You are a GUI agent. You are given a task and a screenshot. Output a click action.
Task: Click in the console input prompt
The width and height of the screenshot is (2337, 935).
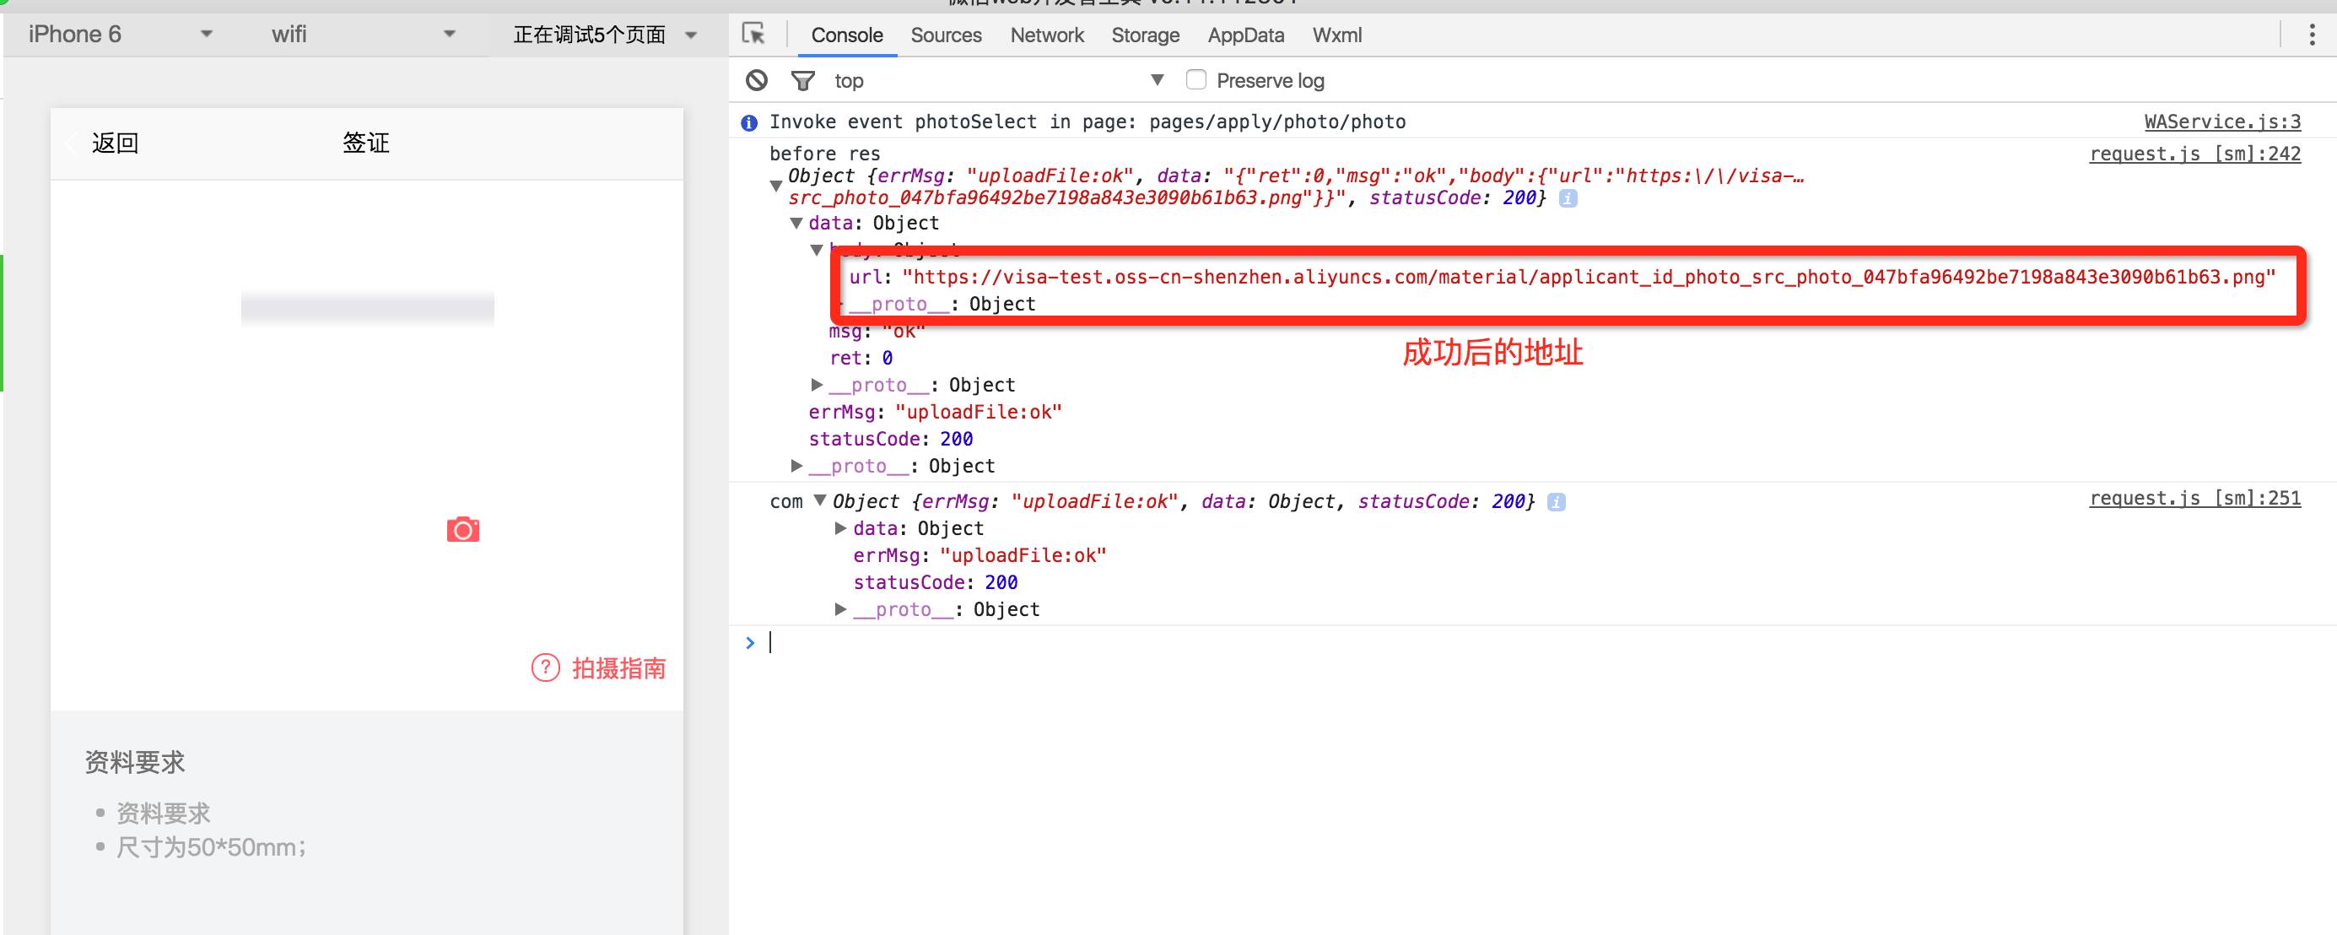[1088, 643]
